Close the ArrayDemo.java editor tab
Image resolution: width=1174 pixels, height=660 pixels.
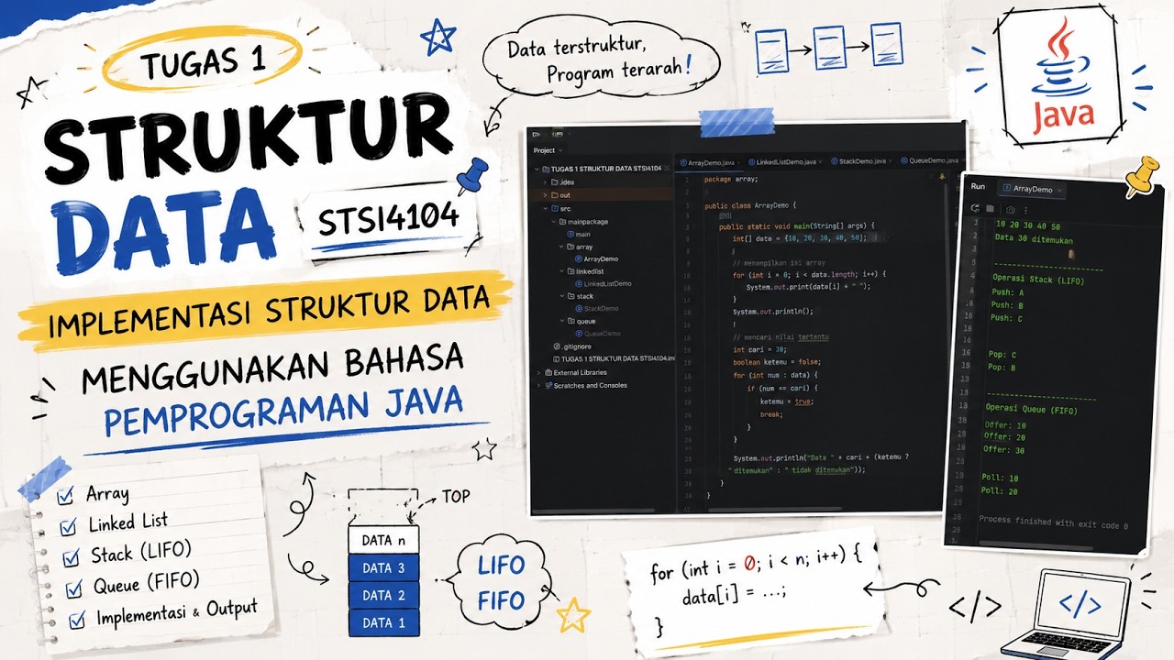pos(738,162)
